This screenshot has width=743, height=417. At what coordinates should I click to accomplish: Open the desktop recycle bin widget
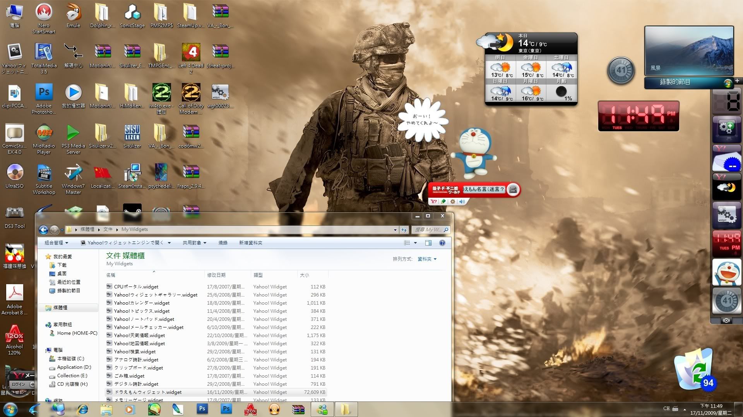(695, 370)
